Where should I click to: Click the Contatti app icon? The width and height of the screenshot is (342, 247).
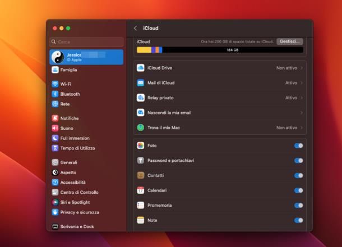coord(141,175)
